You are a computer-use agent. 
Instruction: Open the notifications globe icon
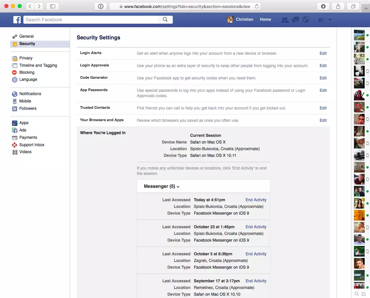(x=306, y=20)
